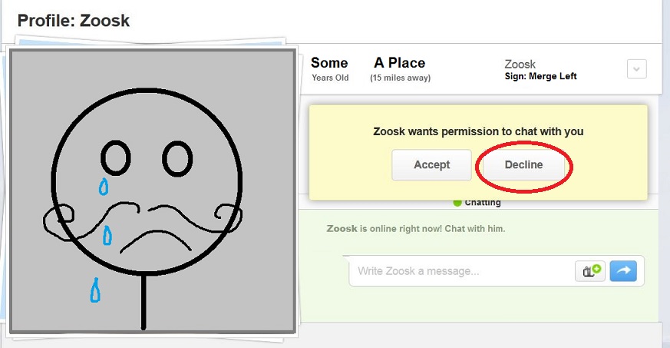The image size is (670, 348).
Task: Select the Zoosk username above the sign
Action: point(520,65)
